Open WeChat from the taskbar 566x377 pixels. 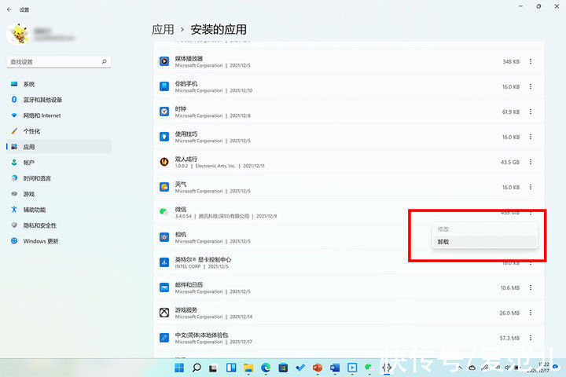(x=369, y=368)
